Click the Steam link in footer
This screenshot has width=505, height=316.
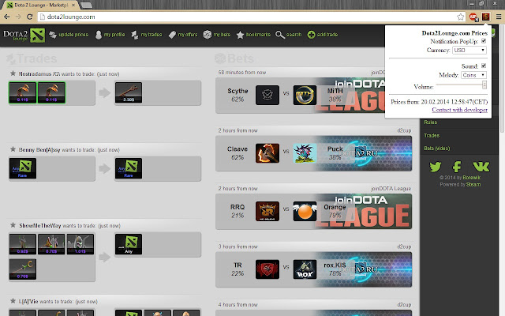473,184
